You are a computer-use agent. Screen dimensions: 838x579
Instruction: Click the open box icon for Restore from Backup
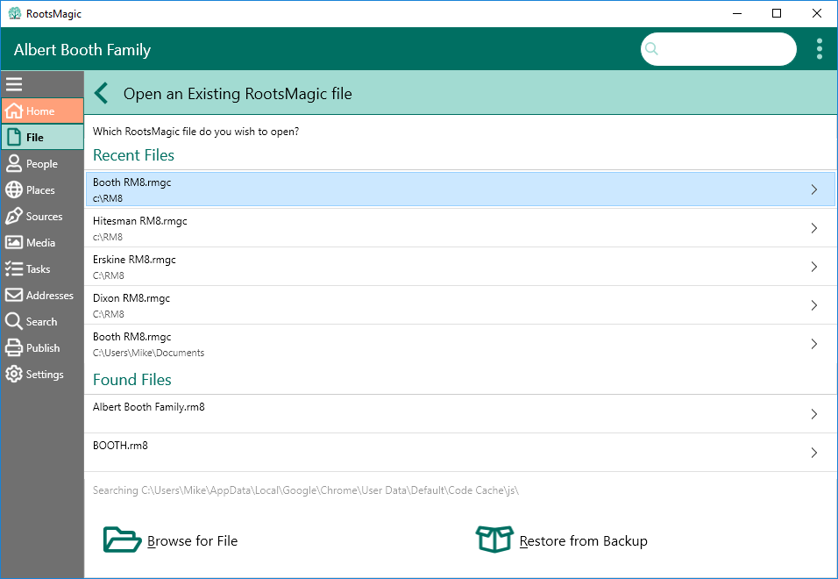tap(494, 539)
